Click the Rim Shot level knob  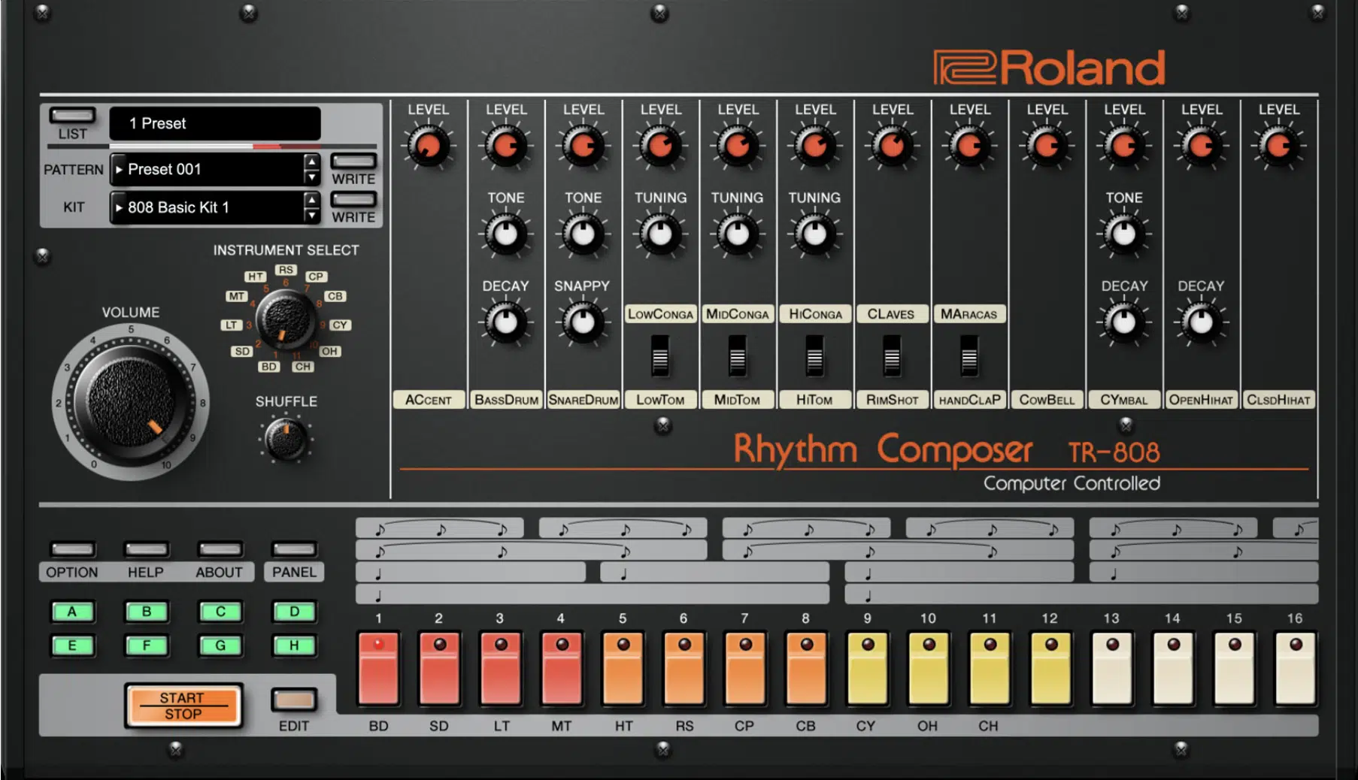pos(893,146)
